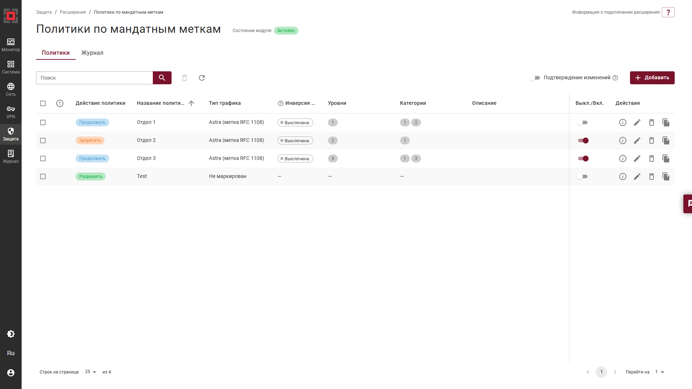Image resolution: width=692 pixels, height=389 pixels.
Task: Click the magnifier search button
Action: point(162,78)
